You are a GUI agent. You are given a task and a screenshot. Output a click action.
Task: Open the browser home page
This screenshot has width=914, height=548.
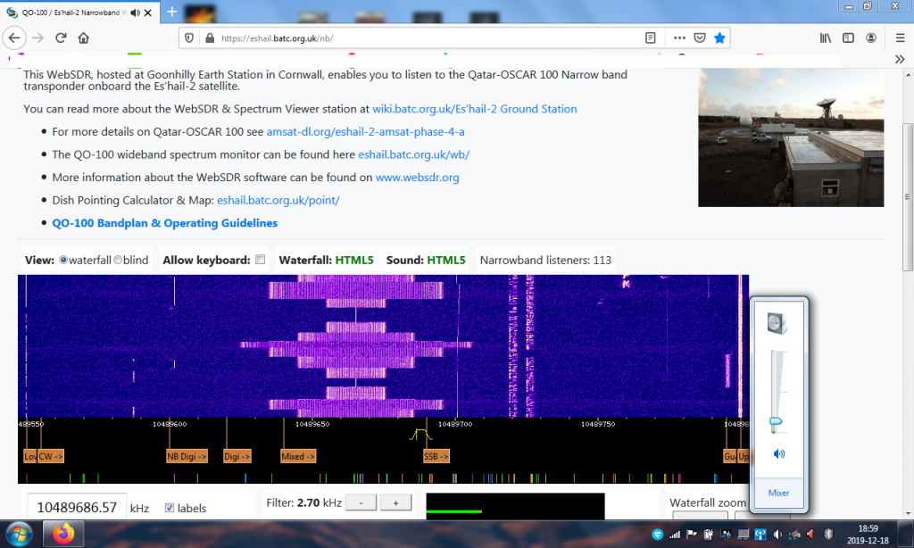83,37
